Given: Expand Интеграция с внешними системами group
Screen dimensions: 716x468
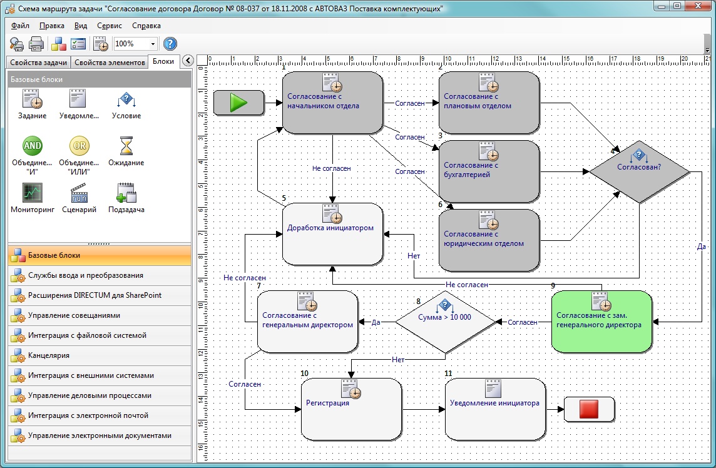Looking at the screenshot, I should 100,376.
